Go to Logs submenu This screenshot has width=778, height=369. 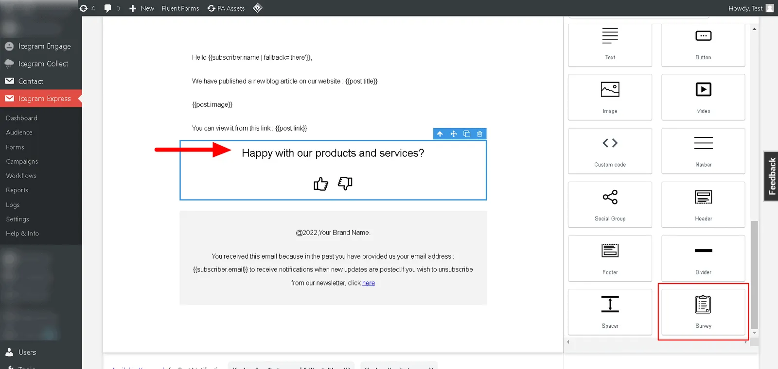[x=13, y=205]
